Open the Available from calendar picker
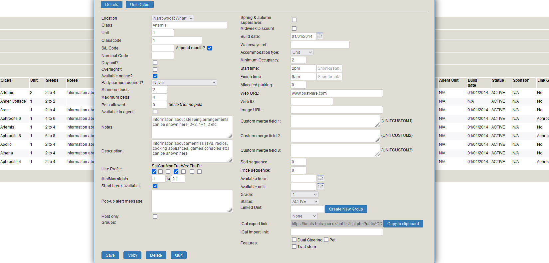Viewport: 549px width, 263px height. click(x=320, y=178)
